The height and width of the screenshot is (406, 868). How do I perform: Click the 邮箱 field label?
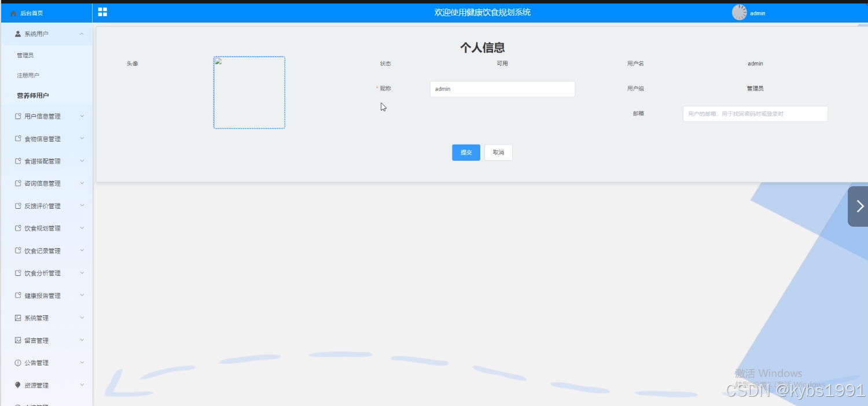coord(638,113)
